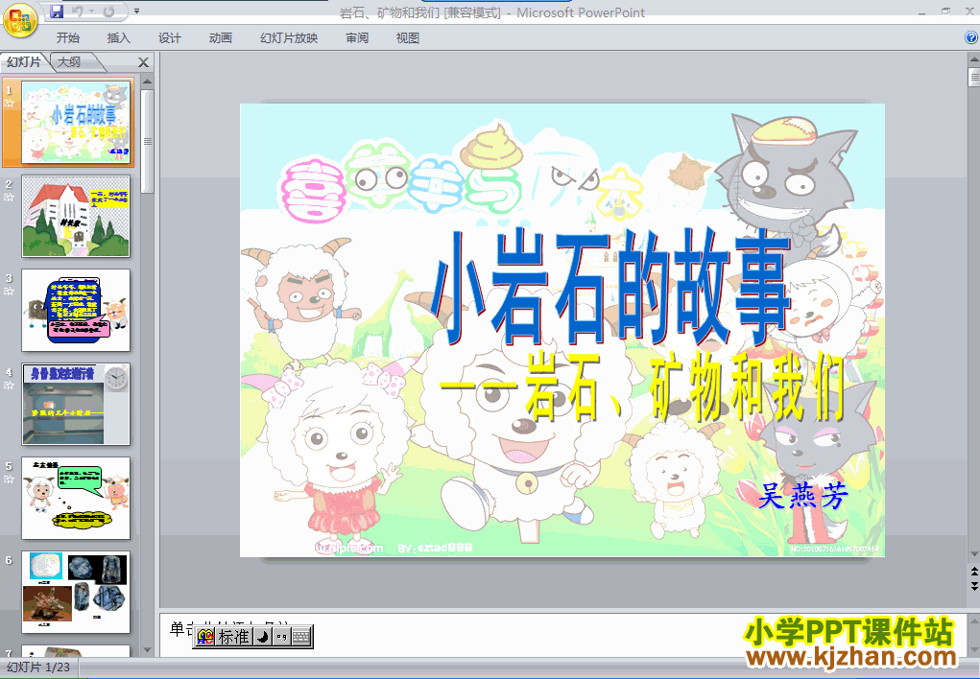
Task: Click the notes pane scroll down arrow
Action: coord(974,651)
